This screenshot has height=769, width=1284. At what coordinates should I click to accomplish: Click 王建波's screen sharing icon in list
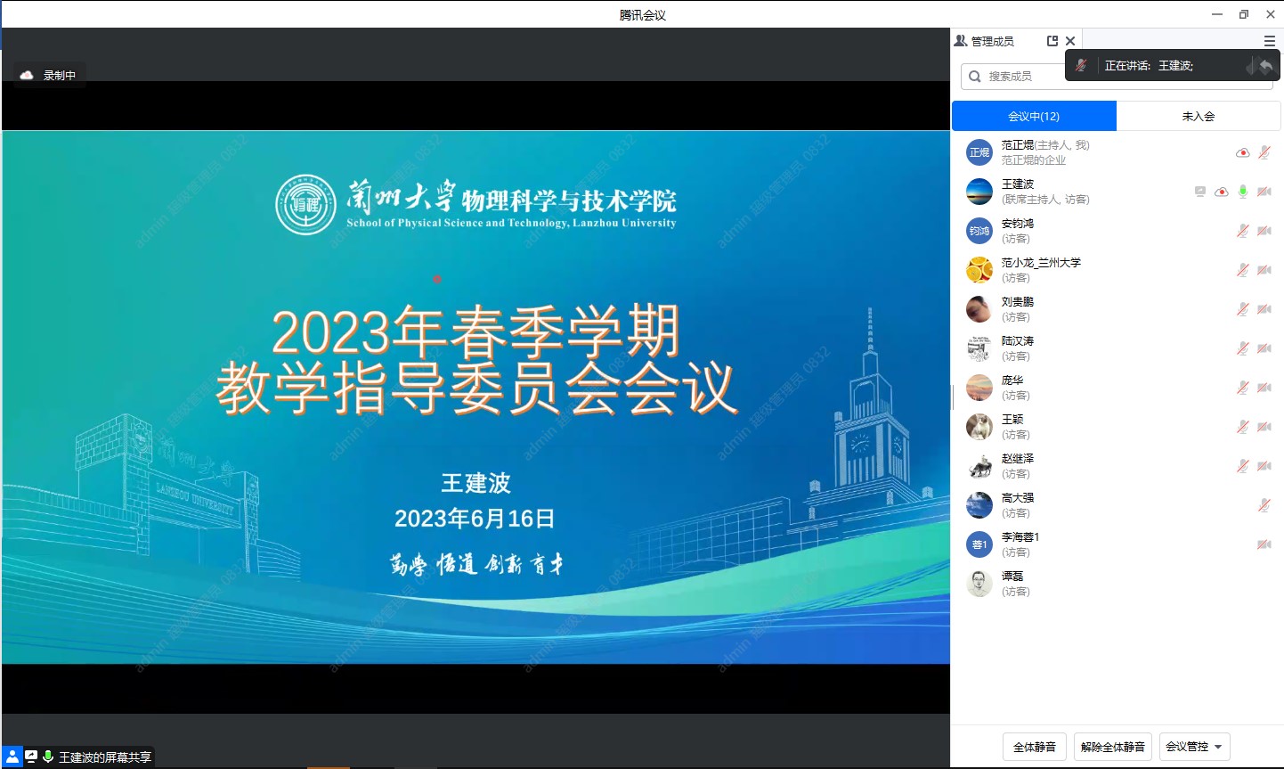coord(1200,192)
